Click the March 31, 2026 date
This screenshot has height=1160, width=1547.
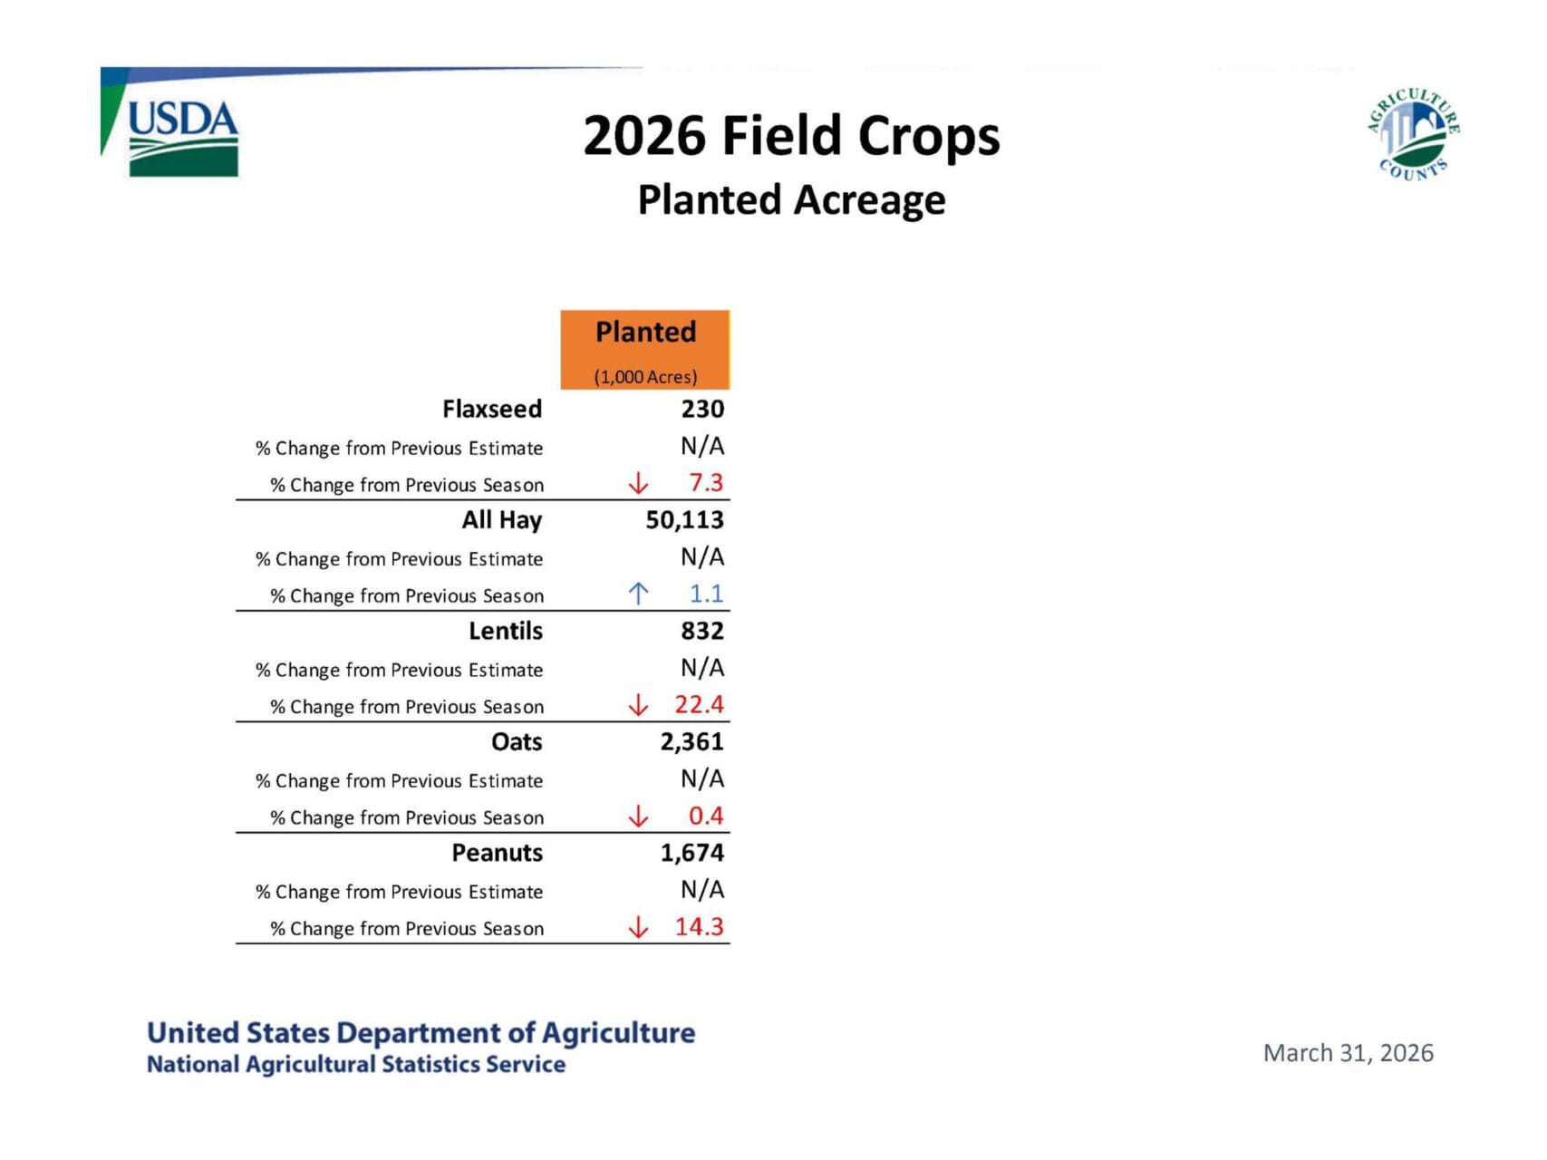(1348, 1053)
